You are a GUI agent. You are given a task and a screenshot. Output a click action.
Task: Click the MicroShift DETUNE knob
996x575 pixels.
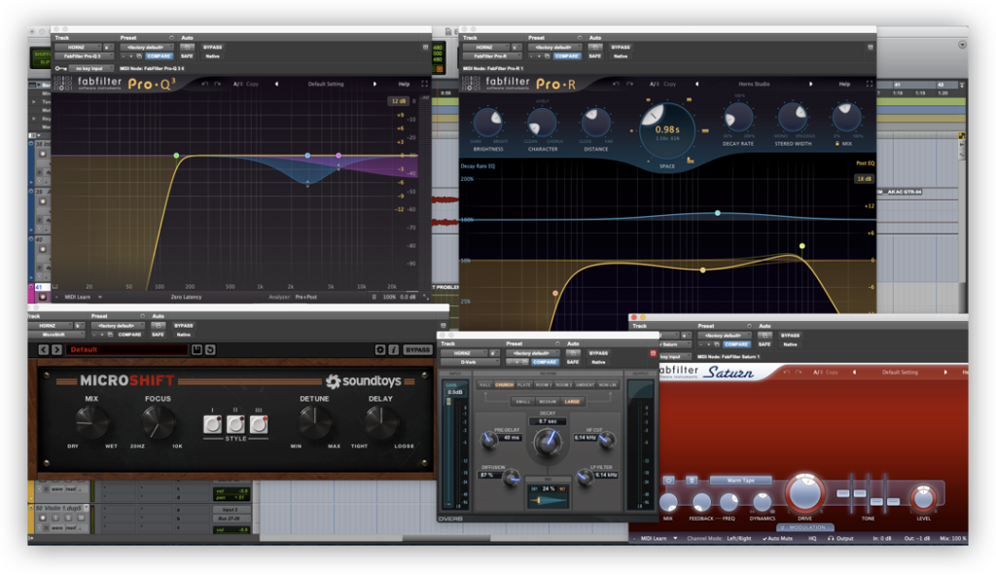point(314,422)
